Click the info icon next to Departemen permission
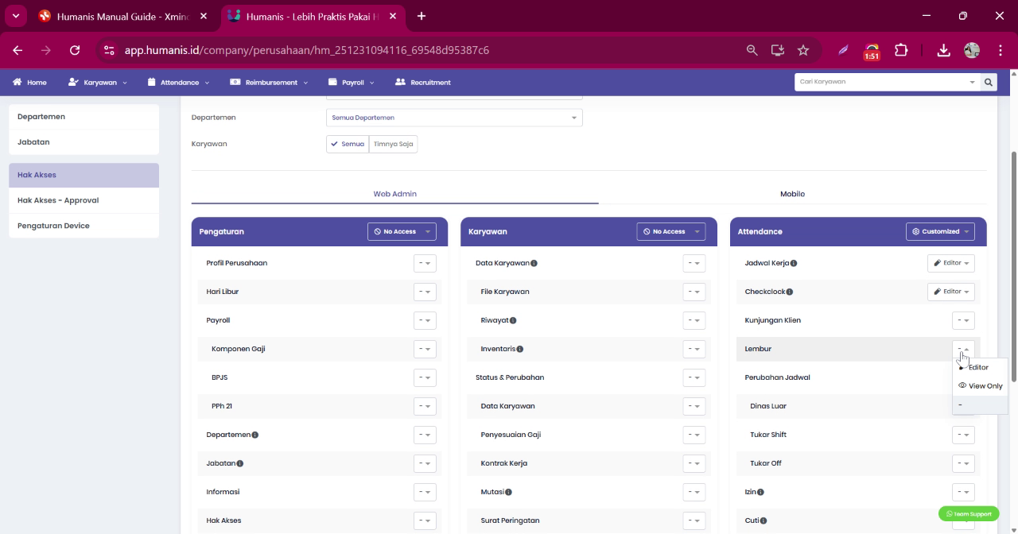1018x534 pixels. pyautogui.click(x=255, y=435)
